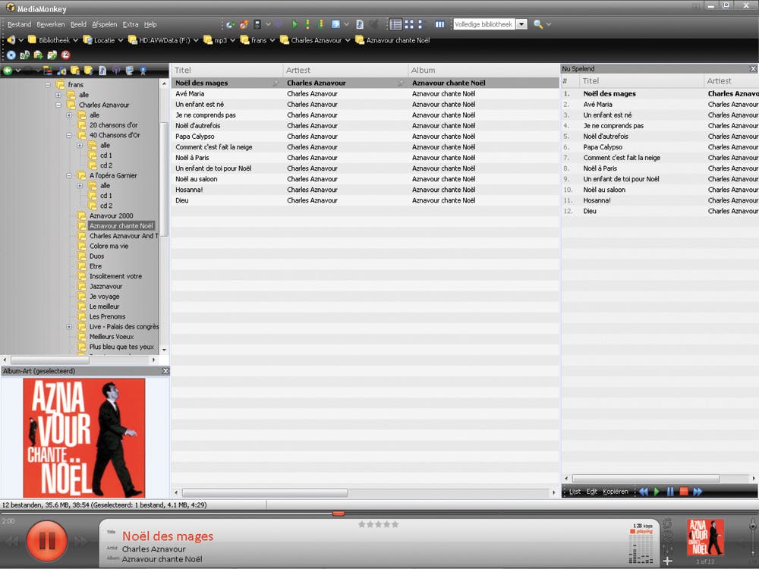Screen dimensions: 759x569
Task: Rate the track with the five stars
Action: pyautogui.click(x=379, y=524)
